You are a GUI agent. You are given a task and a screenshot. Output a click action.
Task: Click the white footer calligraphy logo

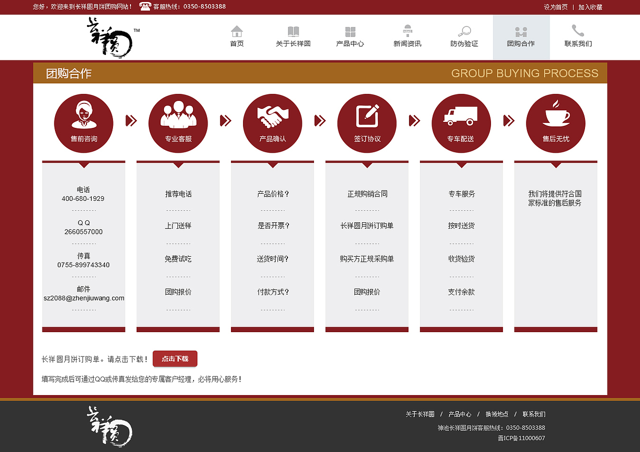pos(109,426)
